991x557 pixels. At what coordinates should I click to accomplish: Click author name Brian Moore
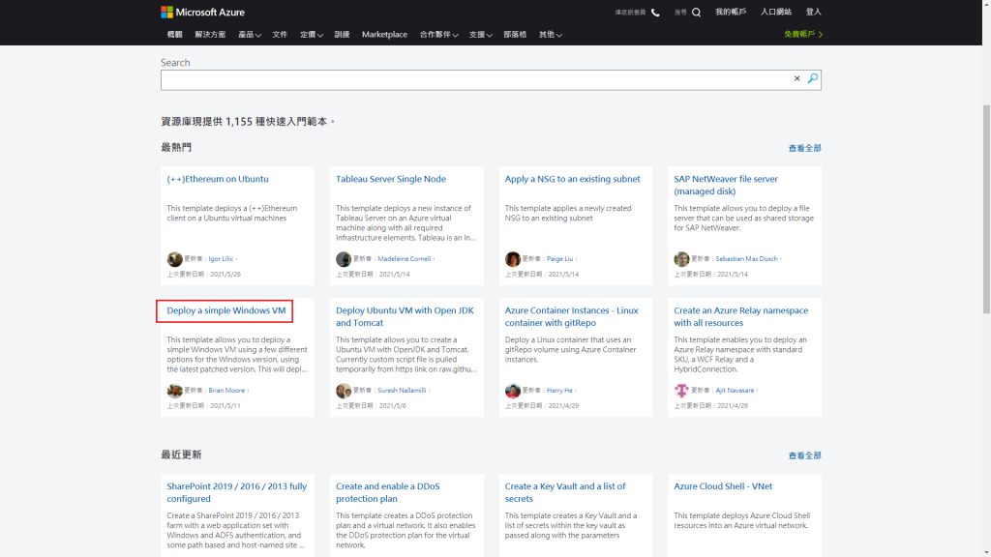tap(226, 391)
